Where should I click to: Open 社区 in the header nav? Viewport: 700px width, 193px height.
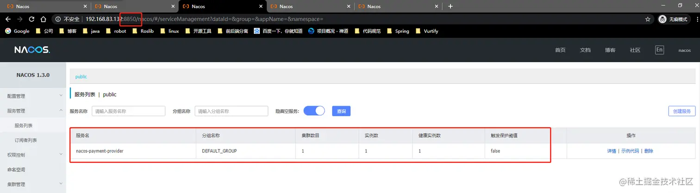(635, 50)
